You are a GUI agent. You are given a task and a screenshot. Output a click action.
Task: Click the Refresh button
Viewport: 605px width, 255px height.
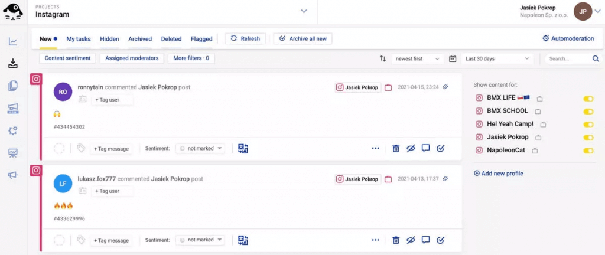(245, 38)
